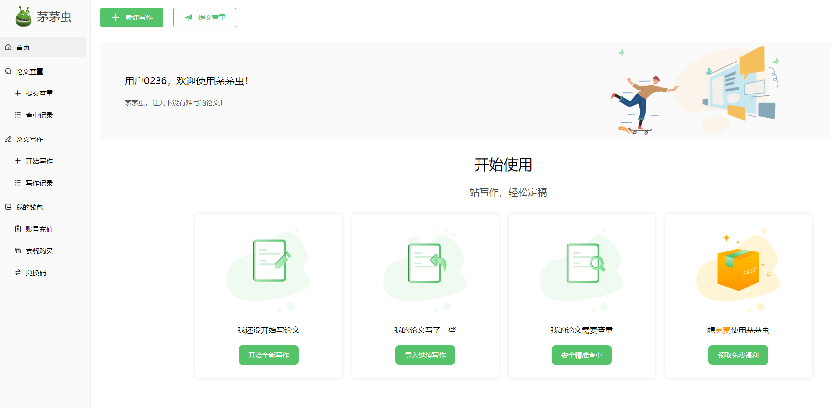Image resolution: width=831 pixels, height=408 pixels.
Task: Click the 论文写作 section label
Action: (x=30, y=140)
